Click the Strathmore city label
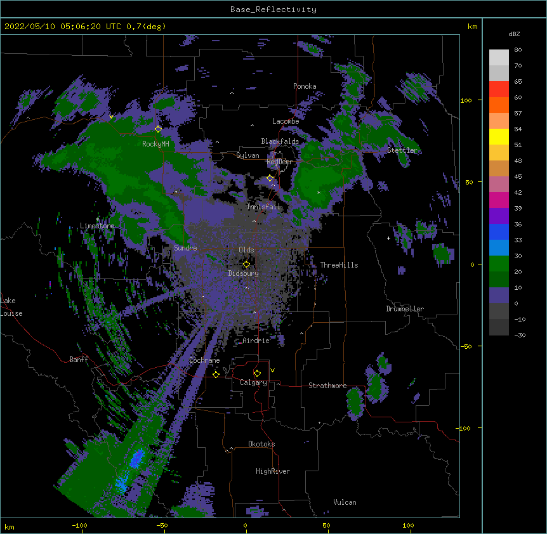Image resolution: width=547 pixels, height=534 pixels. [x=327, y=386]
